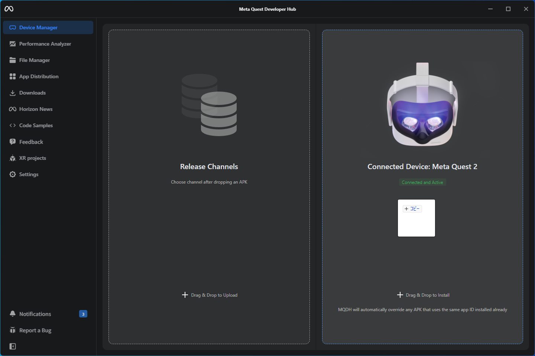Click the Feedback question bubble icon
The image size is (535, 356).
(x=13, y=142)
